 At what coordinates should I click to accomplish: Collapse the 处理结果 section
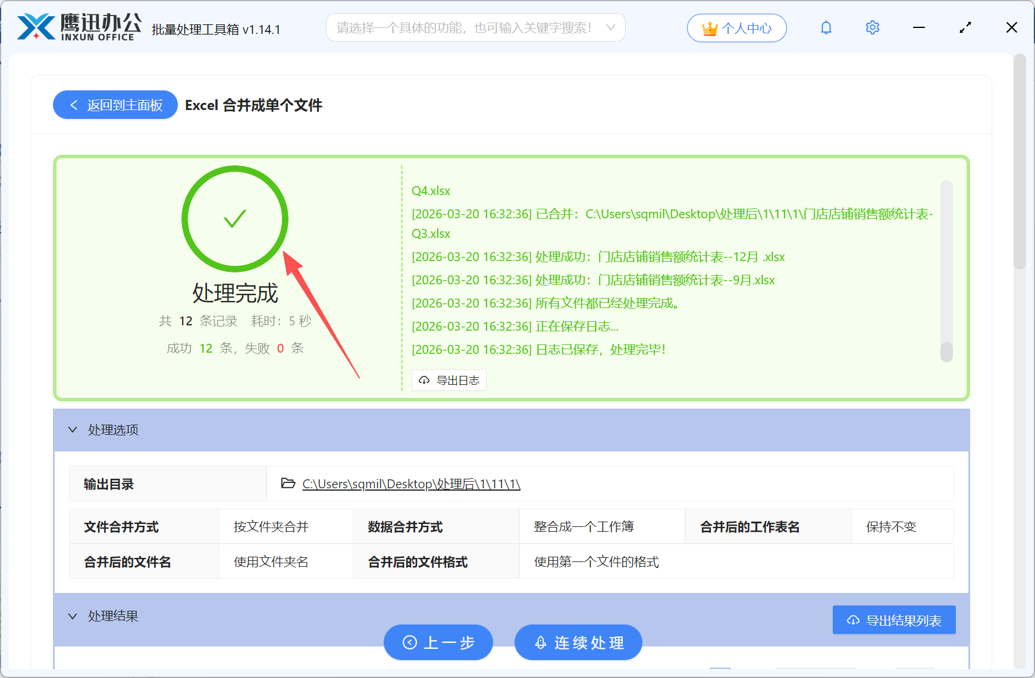[73, 616]
